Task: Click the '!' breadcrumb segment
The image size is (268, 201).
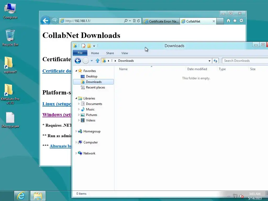Action: point(112,61)
